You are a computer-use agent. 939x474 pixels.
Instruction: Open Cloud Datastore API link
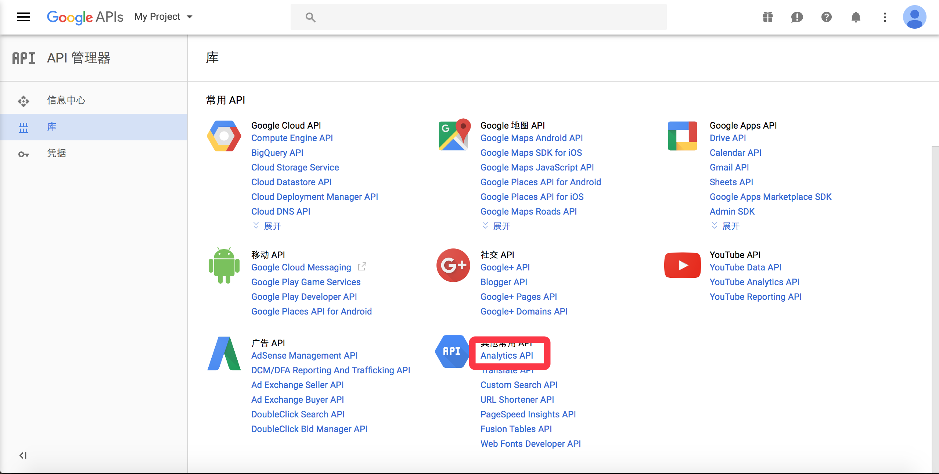[x=291, y=182]
